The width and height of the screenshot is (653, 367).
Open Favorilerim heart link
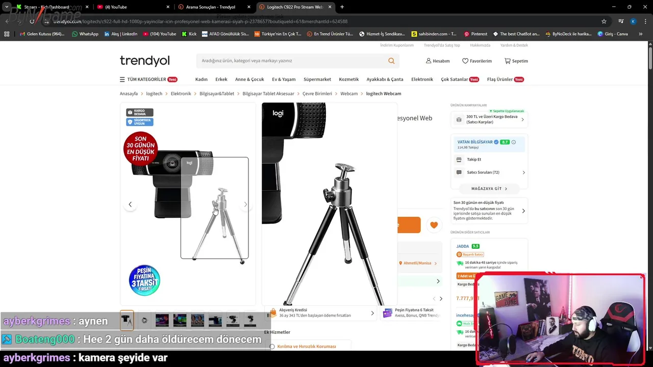[x=477, y=61]
